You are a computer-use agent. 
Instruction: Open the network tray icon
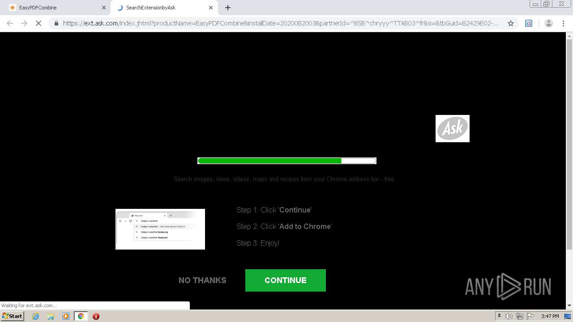[520, 316]
